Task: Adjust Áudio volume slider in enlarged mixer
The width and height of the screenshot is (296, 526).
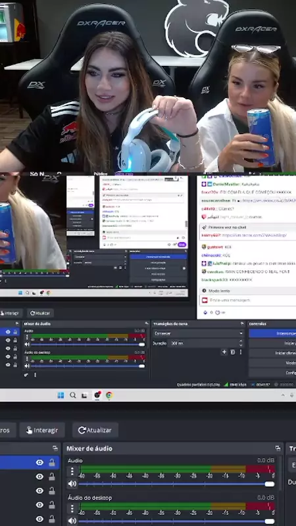Action: point(176,484)
